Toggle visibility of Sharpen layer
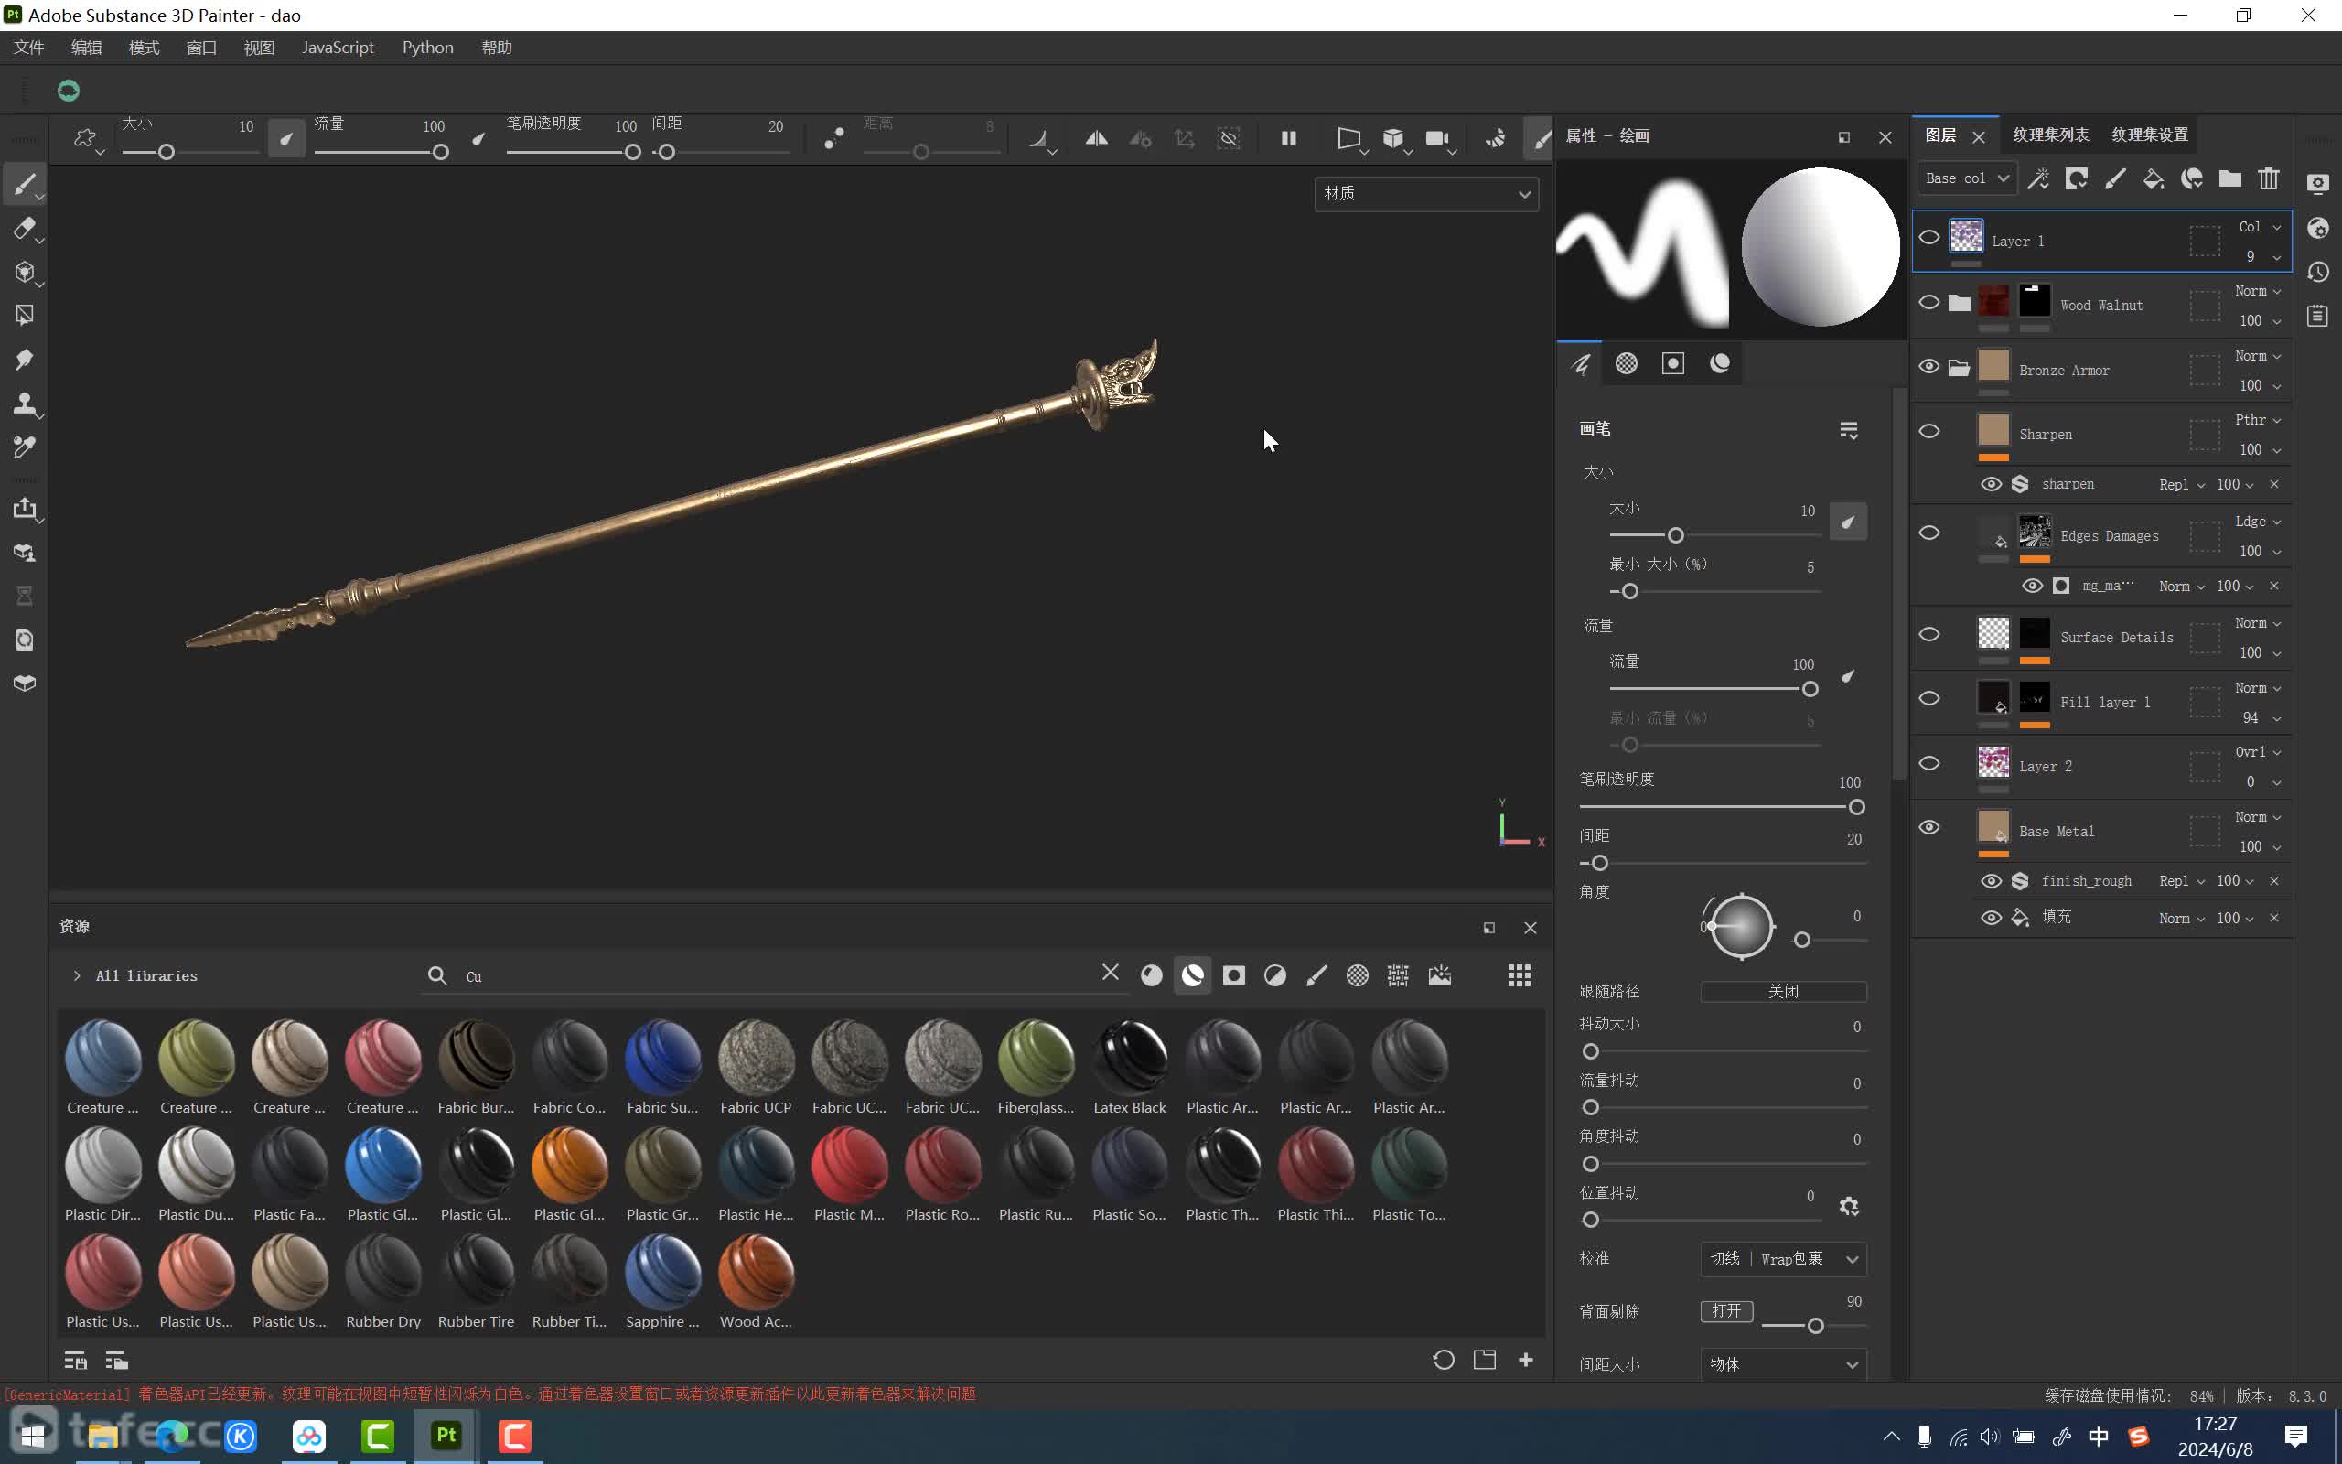 pos(1928,431)
